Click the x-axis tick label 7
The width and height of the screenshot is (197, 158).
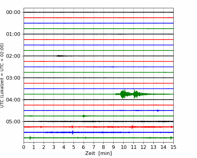94,147
